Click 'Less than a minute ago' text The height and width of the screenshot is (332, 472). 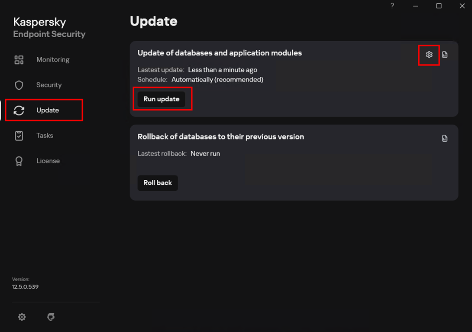tap(223, 70)
